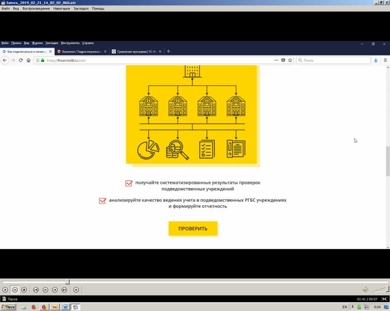390x311 pixels.
Task: Expand hidden system tray icons
Action: tap(353, 307)
